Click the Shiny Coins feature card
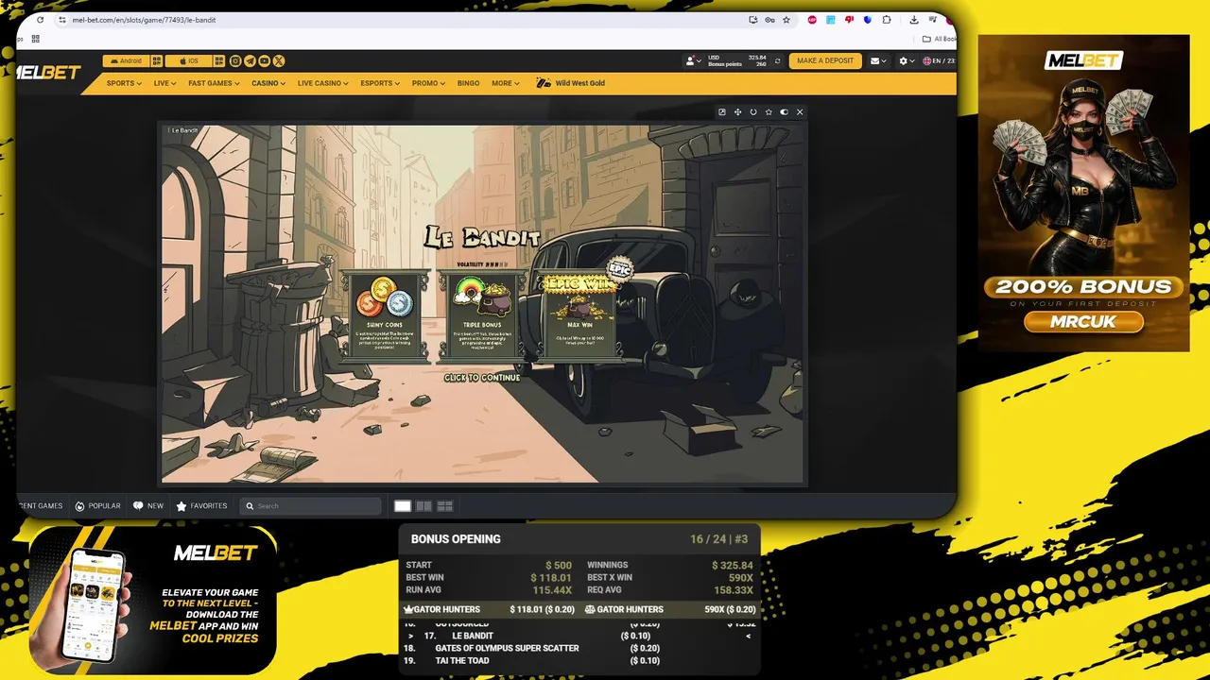The image size is (1210, 680). [x=385, y=315]
